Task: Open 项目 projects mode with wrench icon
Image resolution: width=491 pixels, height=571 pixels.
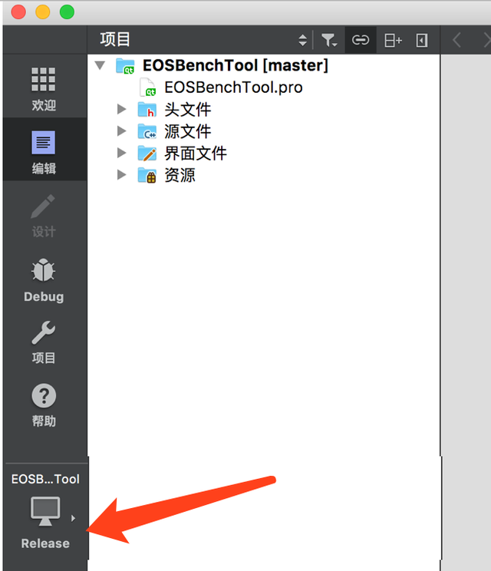Action: click(x=44, y=342)
